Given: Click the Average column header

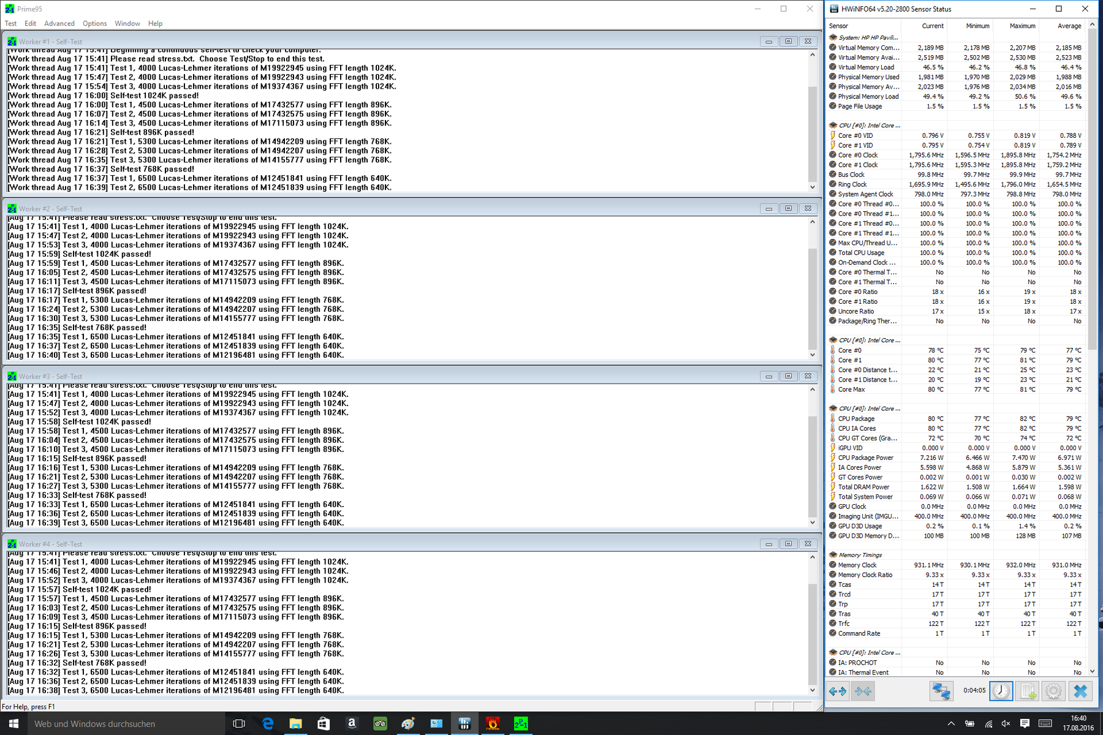Looking at the screenshot, I should [x=1062, y=26].
